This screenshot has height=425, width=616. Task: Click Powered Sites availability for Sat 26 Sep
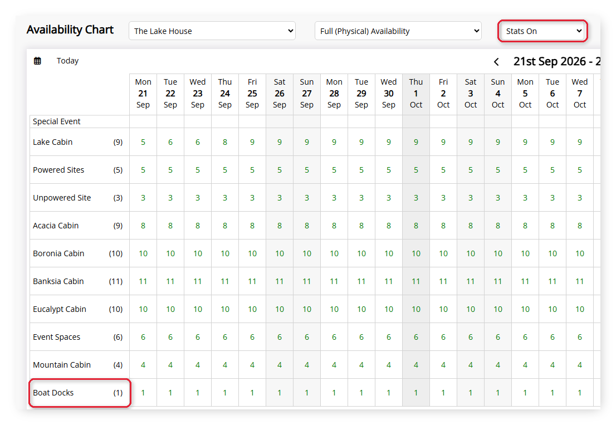click(x=280, y=170)
